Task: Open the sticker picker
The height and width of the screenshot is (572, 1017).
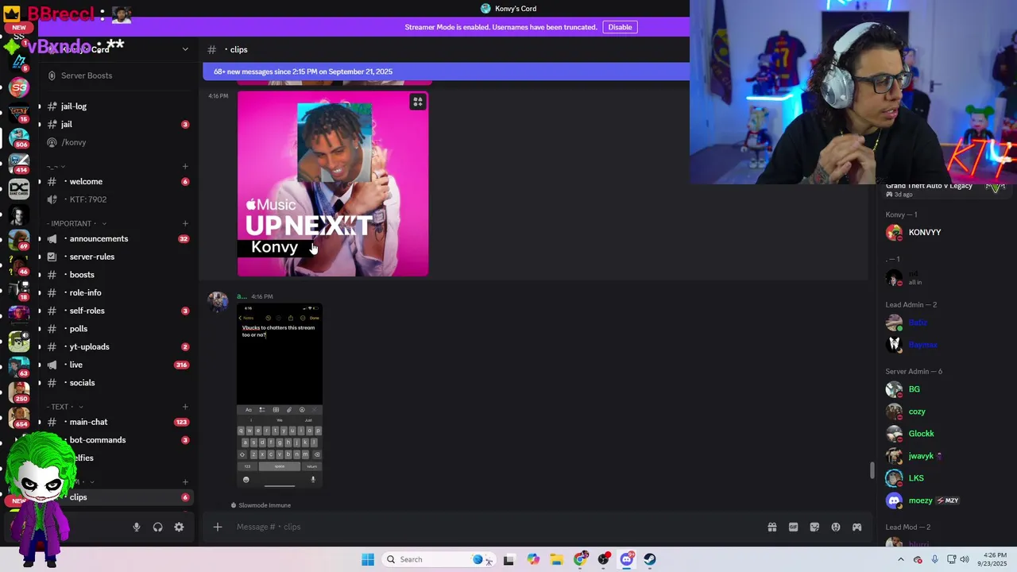Action: click(814, 527)
